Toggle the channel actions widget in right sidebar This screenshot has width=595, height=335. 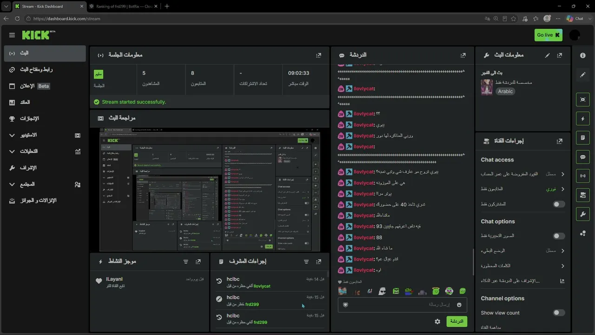[x=583, y=195]
